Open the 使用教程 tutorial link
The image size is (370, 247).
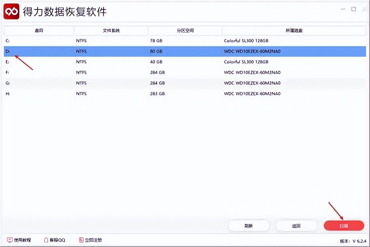click(x=19, y=240)
